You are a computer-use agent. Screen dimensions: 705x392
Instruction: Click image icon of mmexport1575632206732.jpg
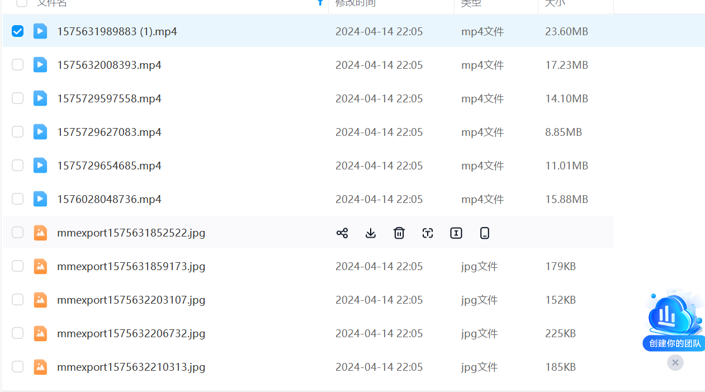click(x=40, y=333)
